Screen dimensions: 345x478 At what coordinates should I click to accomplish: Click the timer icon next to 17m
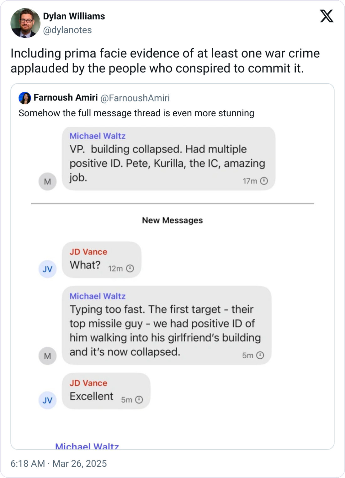click(x=264, y=181)
